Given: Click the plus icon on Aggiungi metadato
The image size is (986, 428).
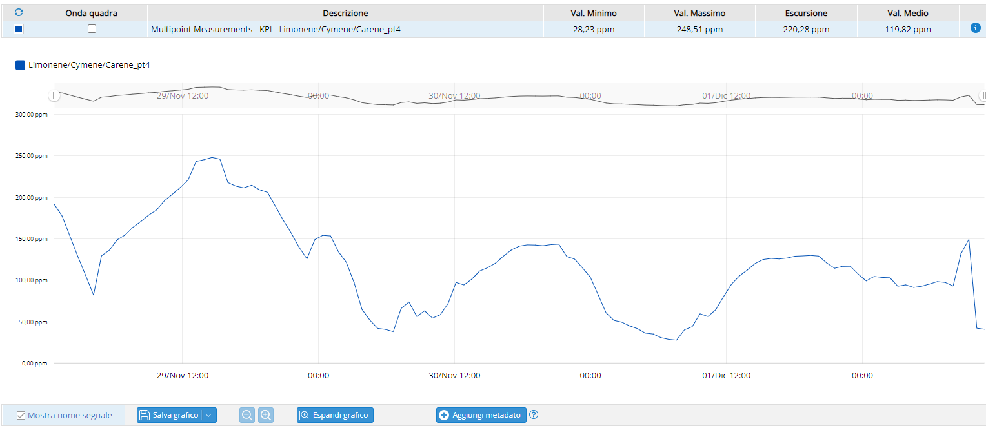Looking at the screenshot, I should (443, 415).
